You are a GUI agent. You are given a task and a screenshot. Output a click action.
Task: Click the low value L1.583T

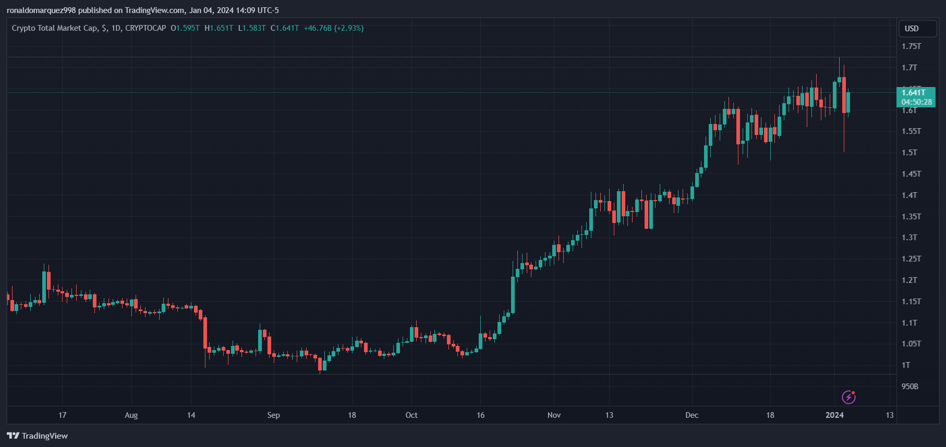[252, 28]
